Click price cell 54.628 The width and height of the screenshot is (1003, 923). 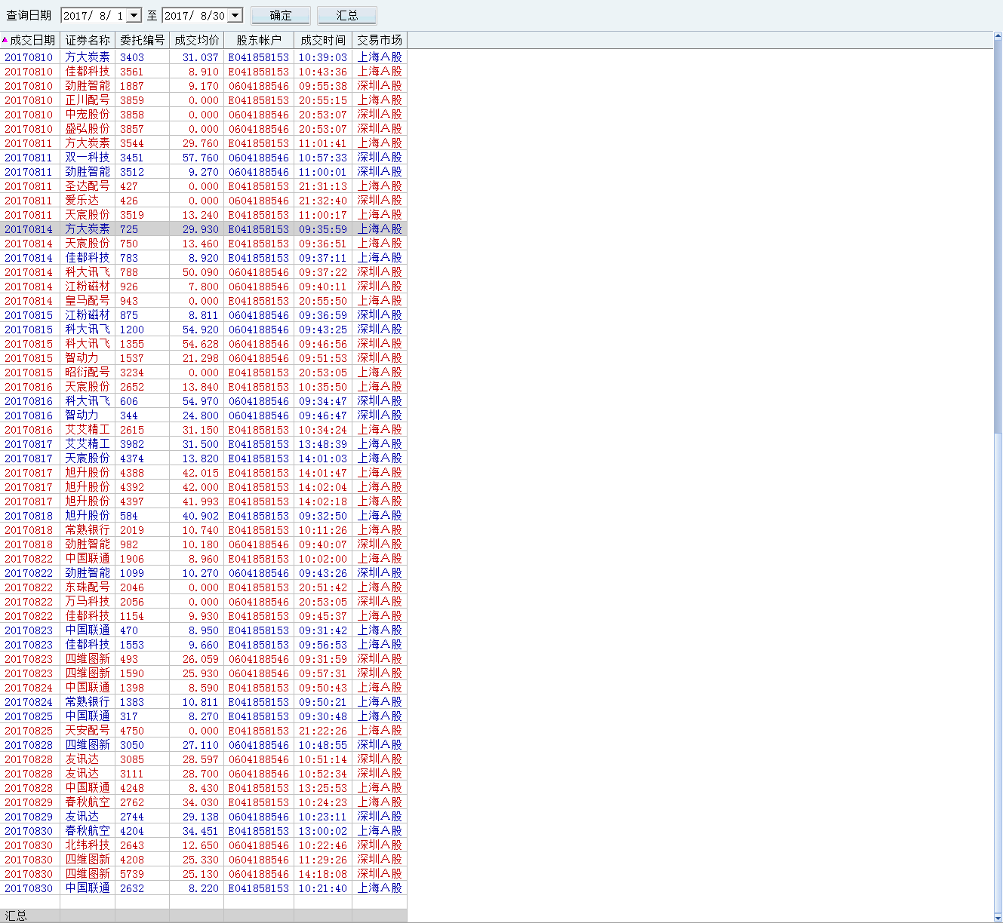196,344
